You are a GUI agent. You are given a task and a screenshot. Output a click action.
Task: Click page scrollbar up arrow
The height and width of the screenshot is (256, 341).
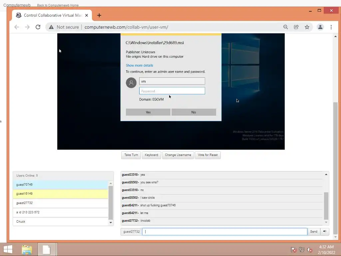(x=335, y=36)
